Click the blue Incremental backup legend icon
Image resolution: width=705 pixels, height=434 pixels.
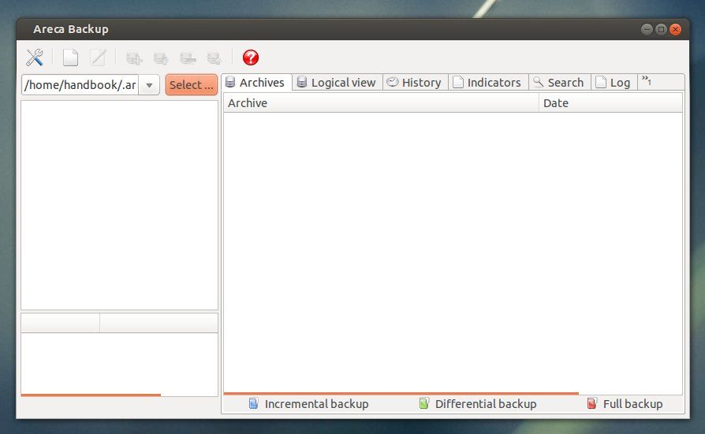pyautogui.click(x=254, y=403)
